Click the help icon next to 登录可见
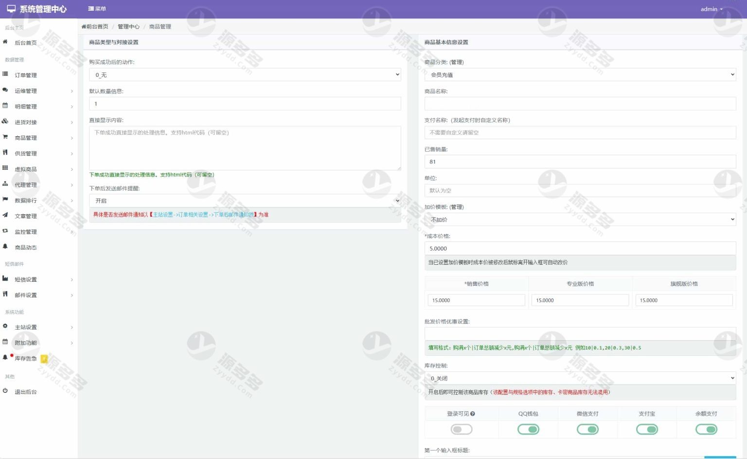Image resolution: width=747 pixels, height=459 pixels. pos(473,414)
